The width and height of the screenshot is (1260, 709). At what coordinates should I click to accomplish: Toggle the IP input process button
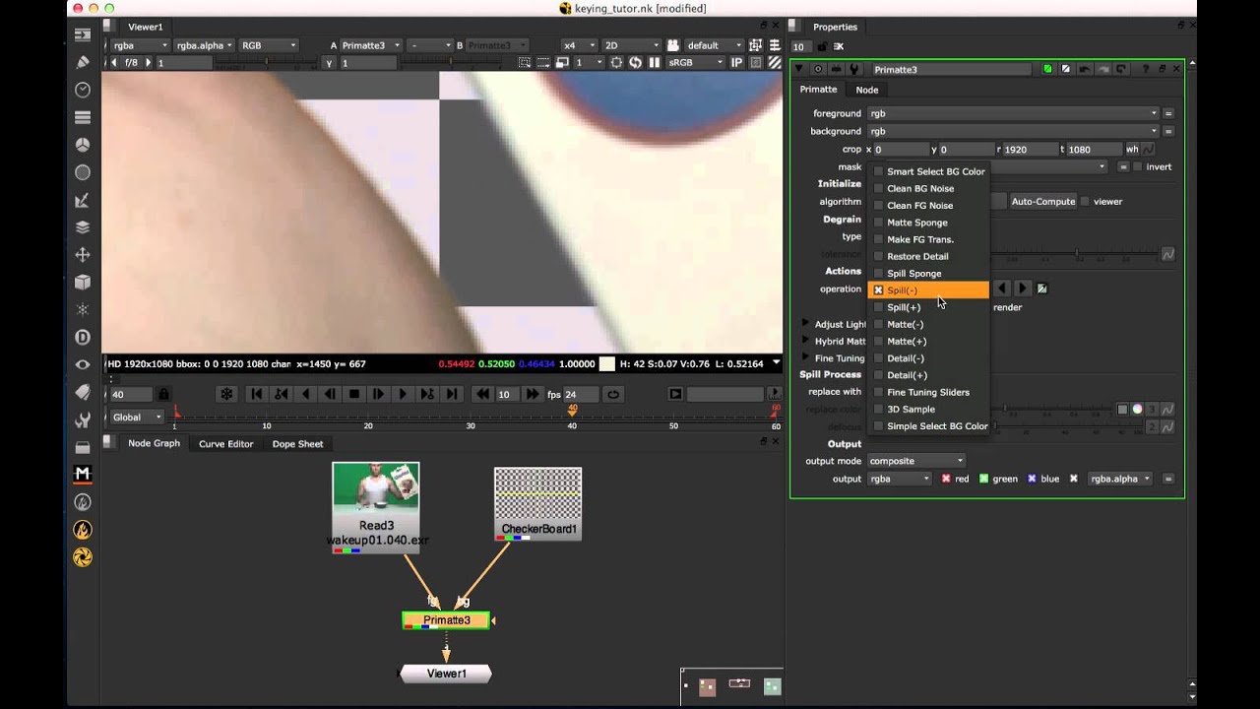click(736, 62)
